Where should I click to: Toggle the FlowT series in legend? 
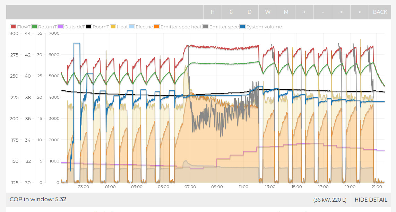[x=24, y=27]
